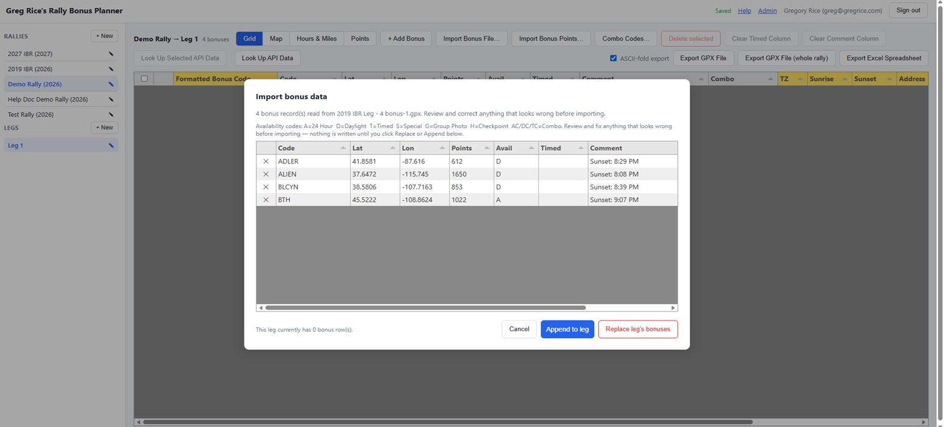This screenshot has height=427, width=944.
Task: Sort background grid by TZ column arrow
Action: click(800, 79)
